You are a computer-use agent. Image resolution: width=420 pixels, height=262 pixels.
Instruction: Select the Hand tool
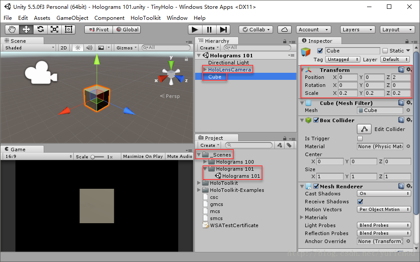12,30
